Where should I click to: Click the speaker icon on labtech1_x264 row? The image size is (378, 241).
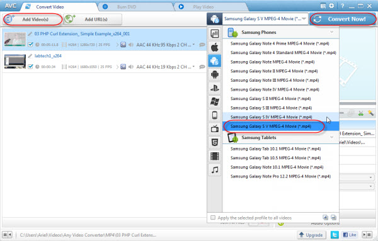click(131, 67)
